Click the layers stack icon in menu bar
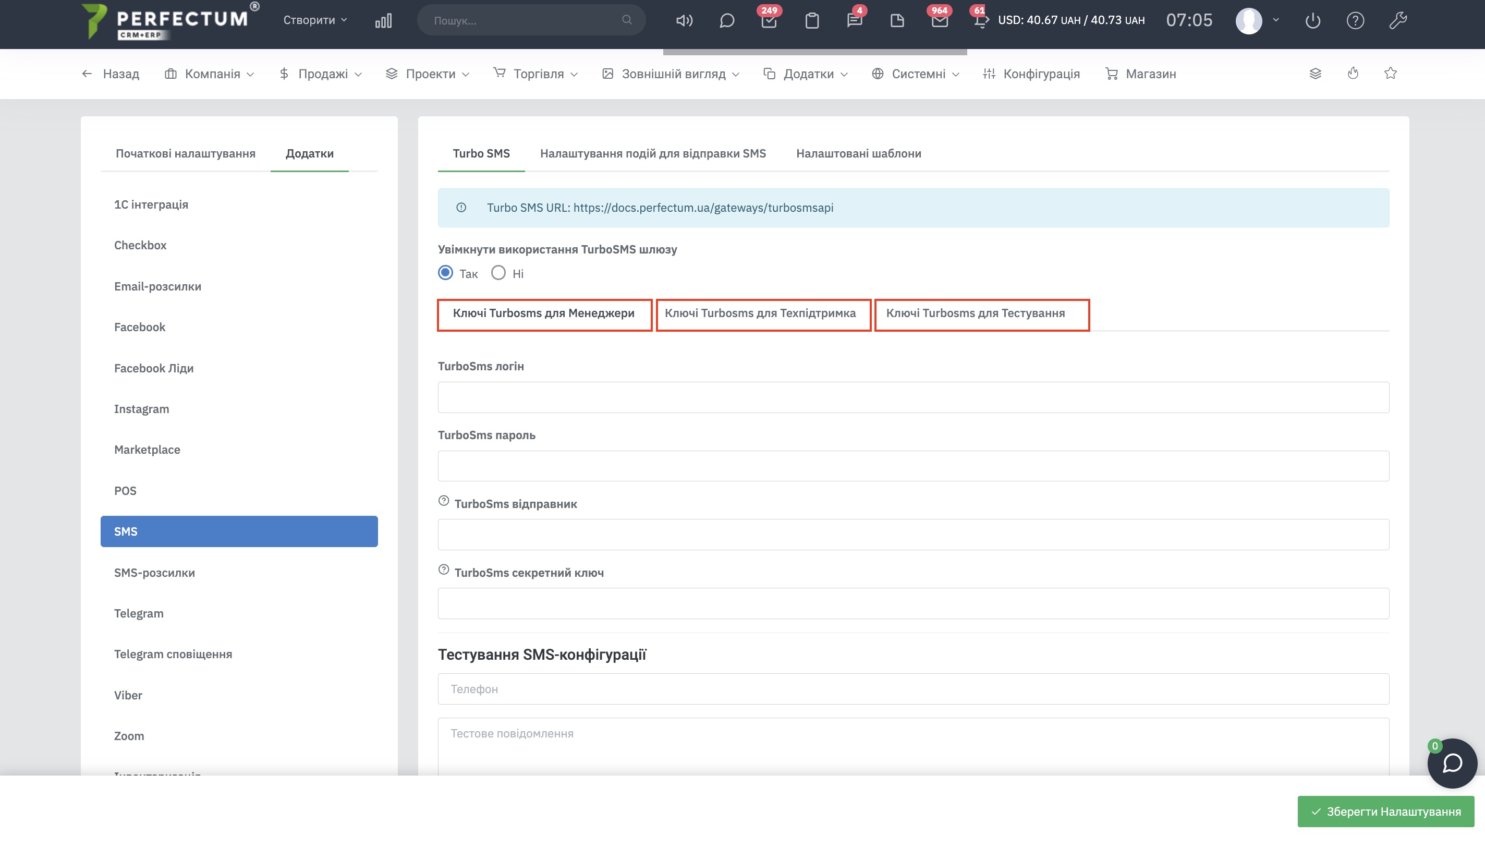 [x=1315, y=74]
